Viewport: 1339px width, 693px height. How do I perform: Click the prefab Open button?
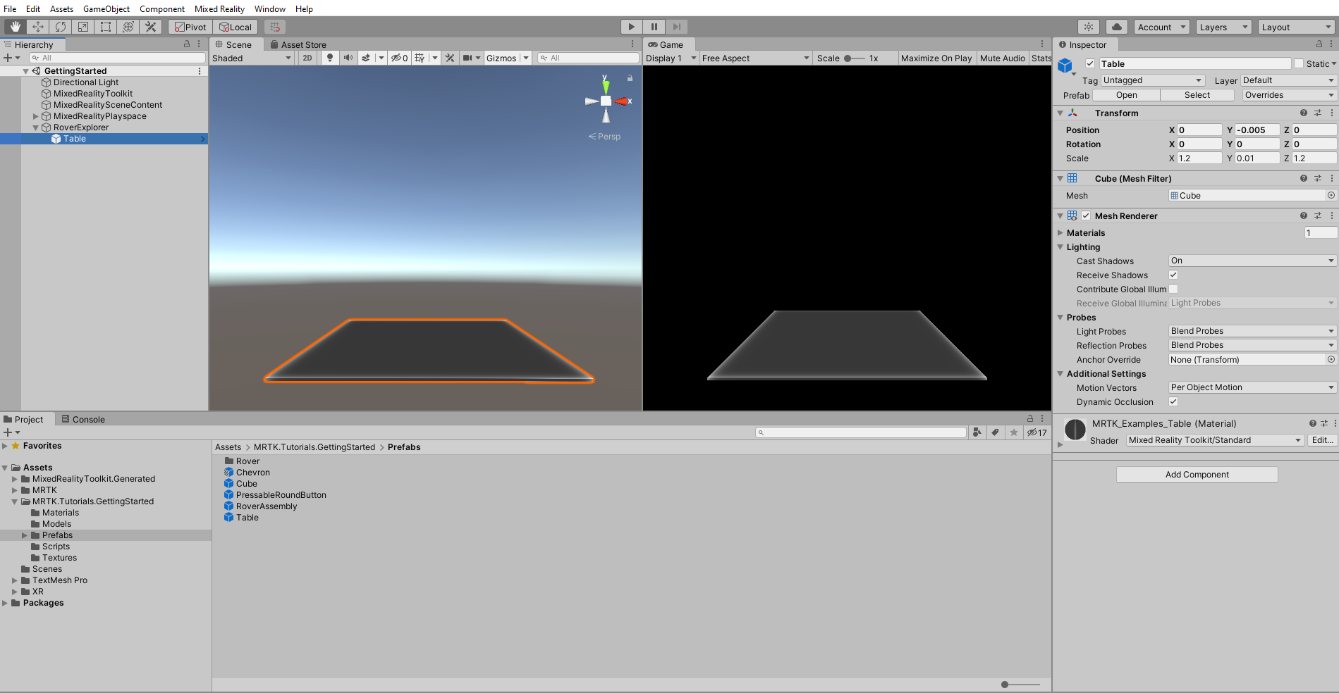tap(1126, 95)
